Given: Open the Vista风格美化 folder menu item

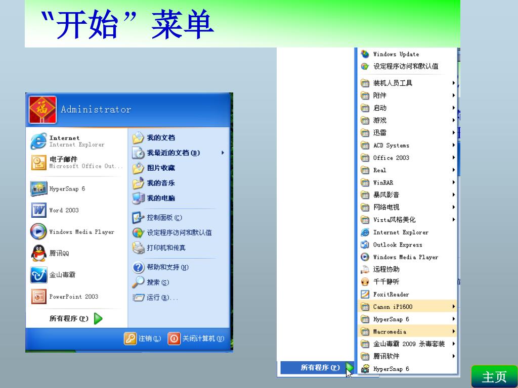Looking at the screenshot, I should point(408,220).
